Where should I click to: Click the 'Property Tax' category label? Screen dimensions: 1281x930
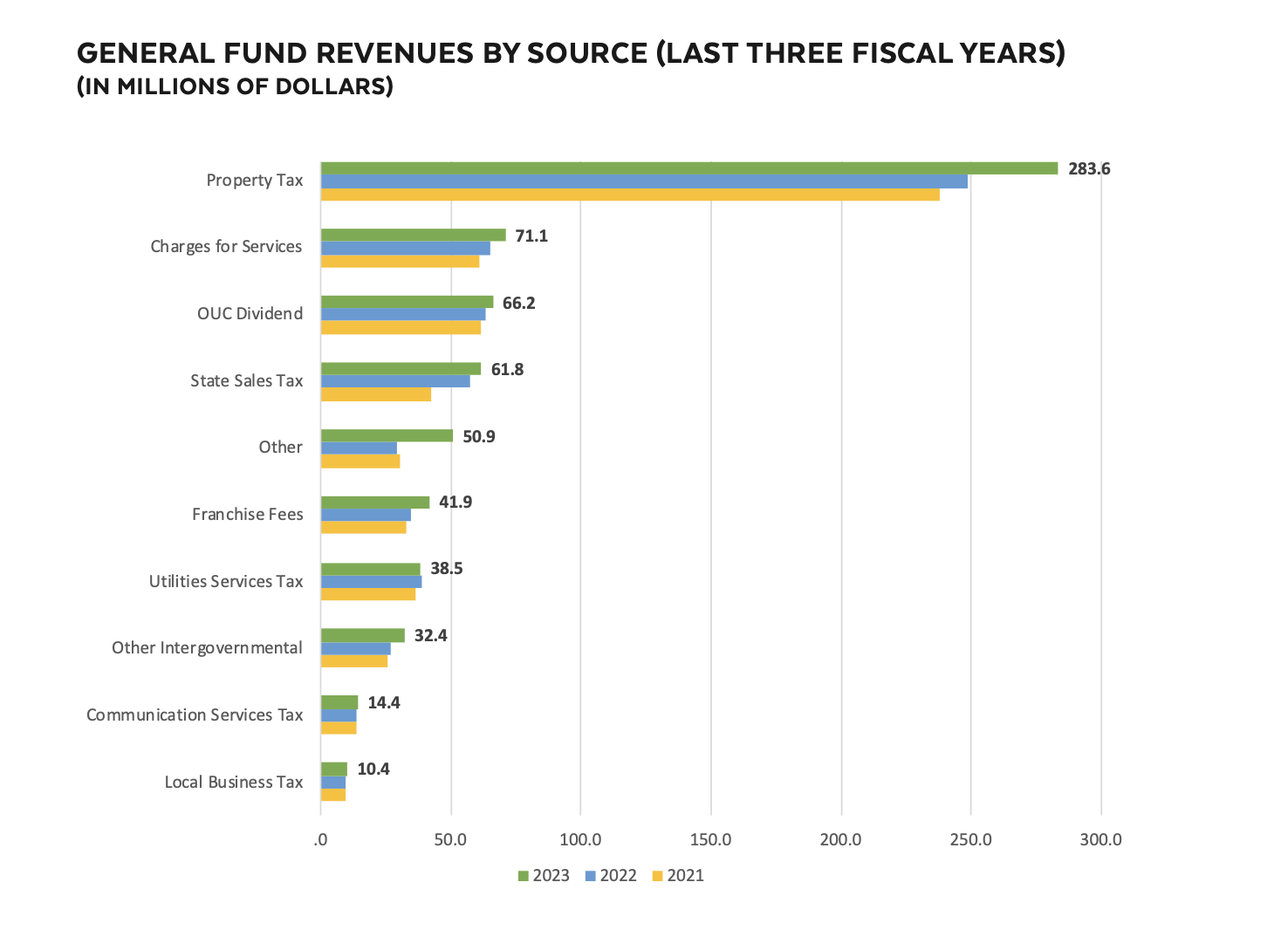point(255,181)
